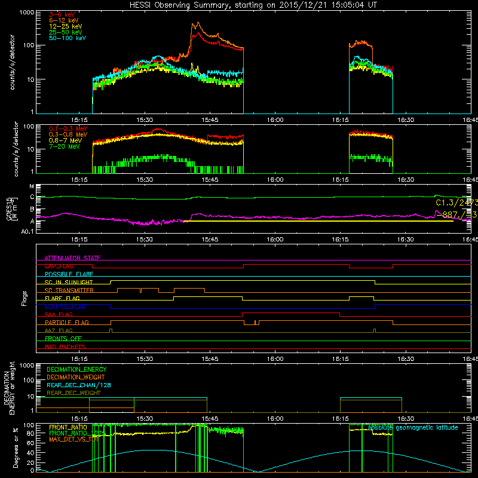Select the GAP_FLAG label
The image size is (478, 478).
click(x=59, y=266)
